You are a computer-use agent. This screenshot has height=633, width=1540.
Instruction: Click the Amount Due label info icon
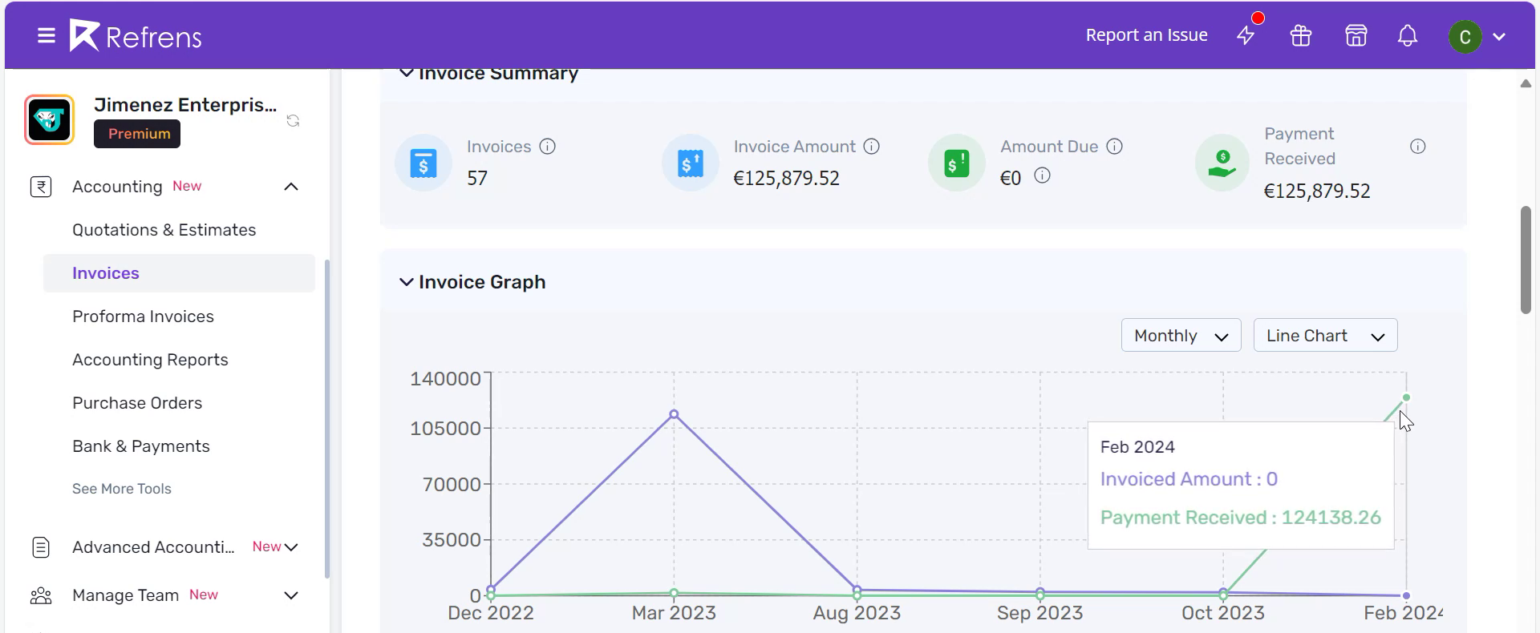[x=1115, y=147]
